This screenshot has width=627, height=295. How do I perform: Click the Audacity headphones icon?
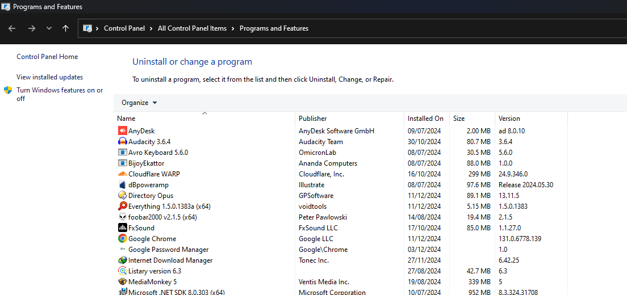(122, 141)
